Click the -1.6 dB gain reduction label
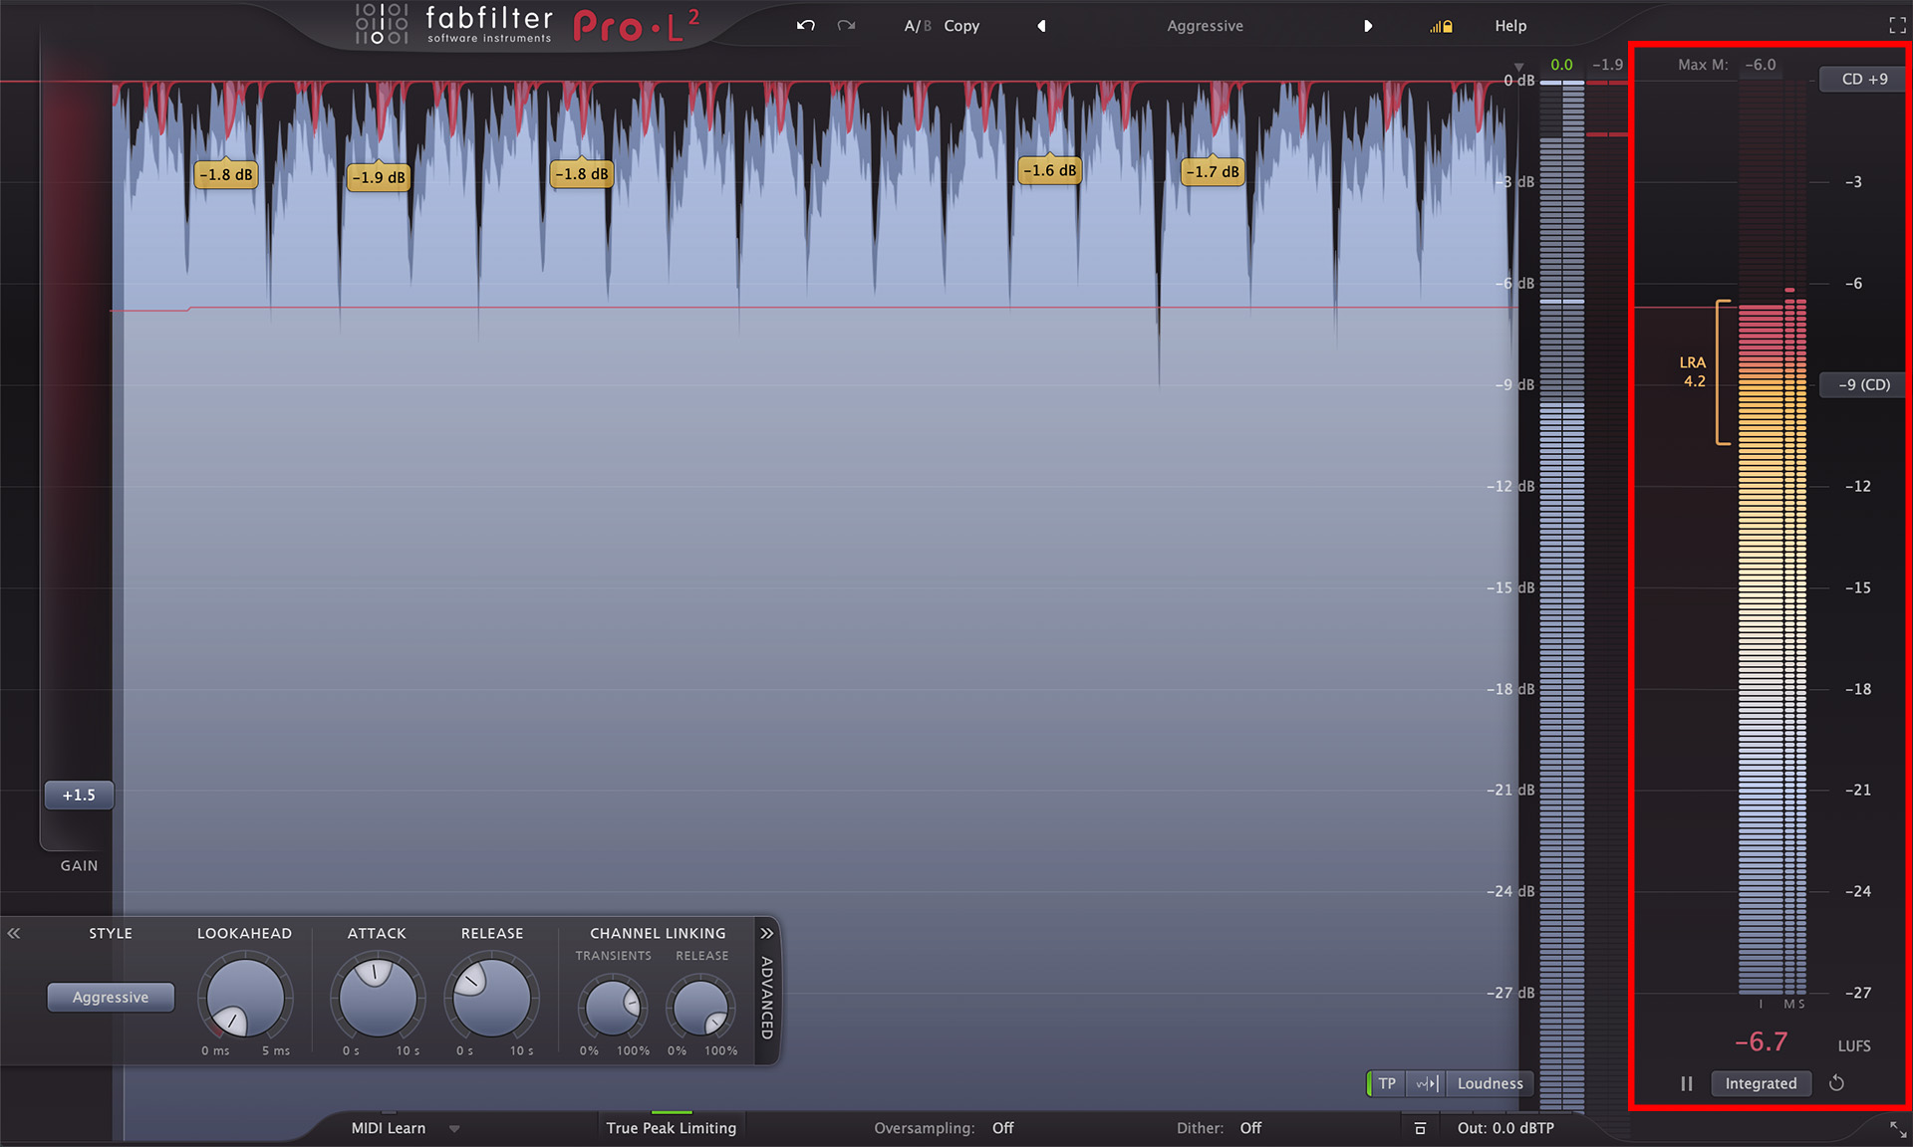The image size is (1913, 1147). (1050, 170)
